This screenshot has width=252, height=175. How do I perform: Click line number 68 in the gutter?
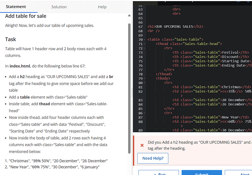click(141, 31)
